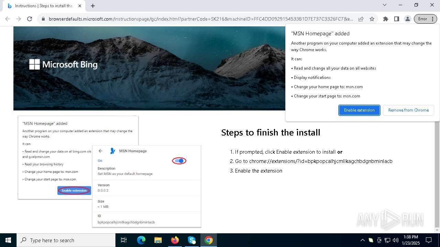This screenshot has height=247, width=440.
Task: Select the Instructions tab
Action: point(44,6)
